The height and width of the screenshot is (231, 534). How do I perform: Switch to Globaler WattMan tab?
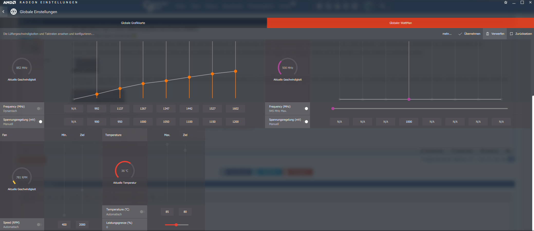400,23
